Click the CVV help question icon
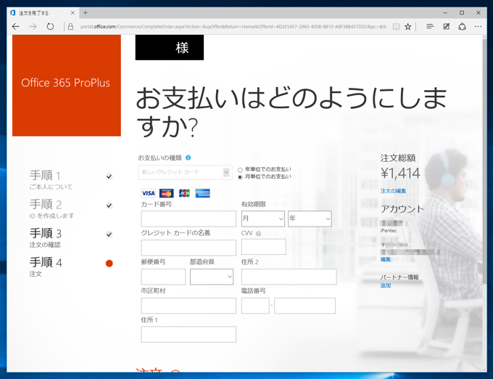Viewport: 493px width, 379px height. pos(258,234)
